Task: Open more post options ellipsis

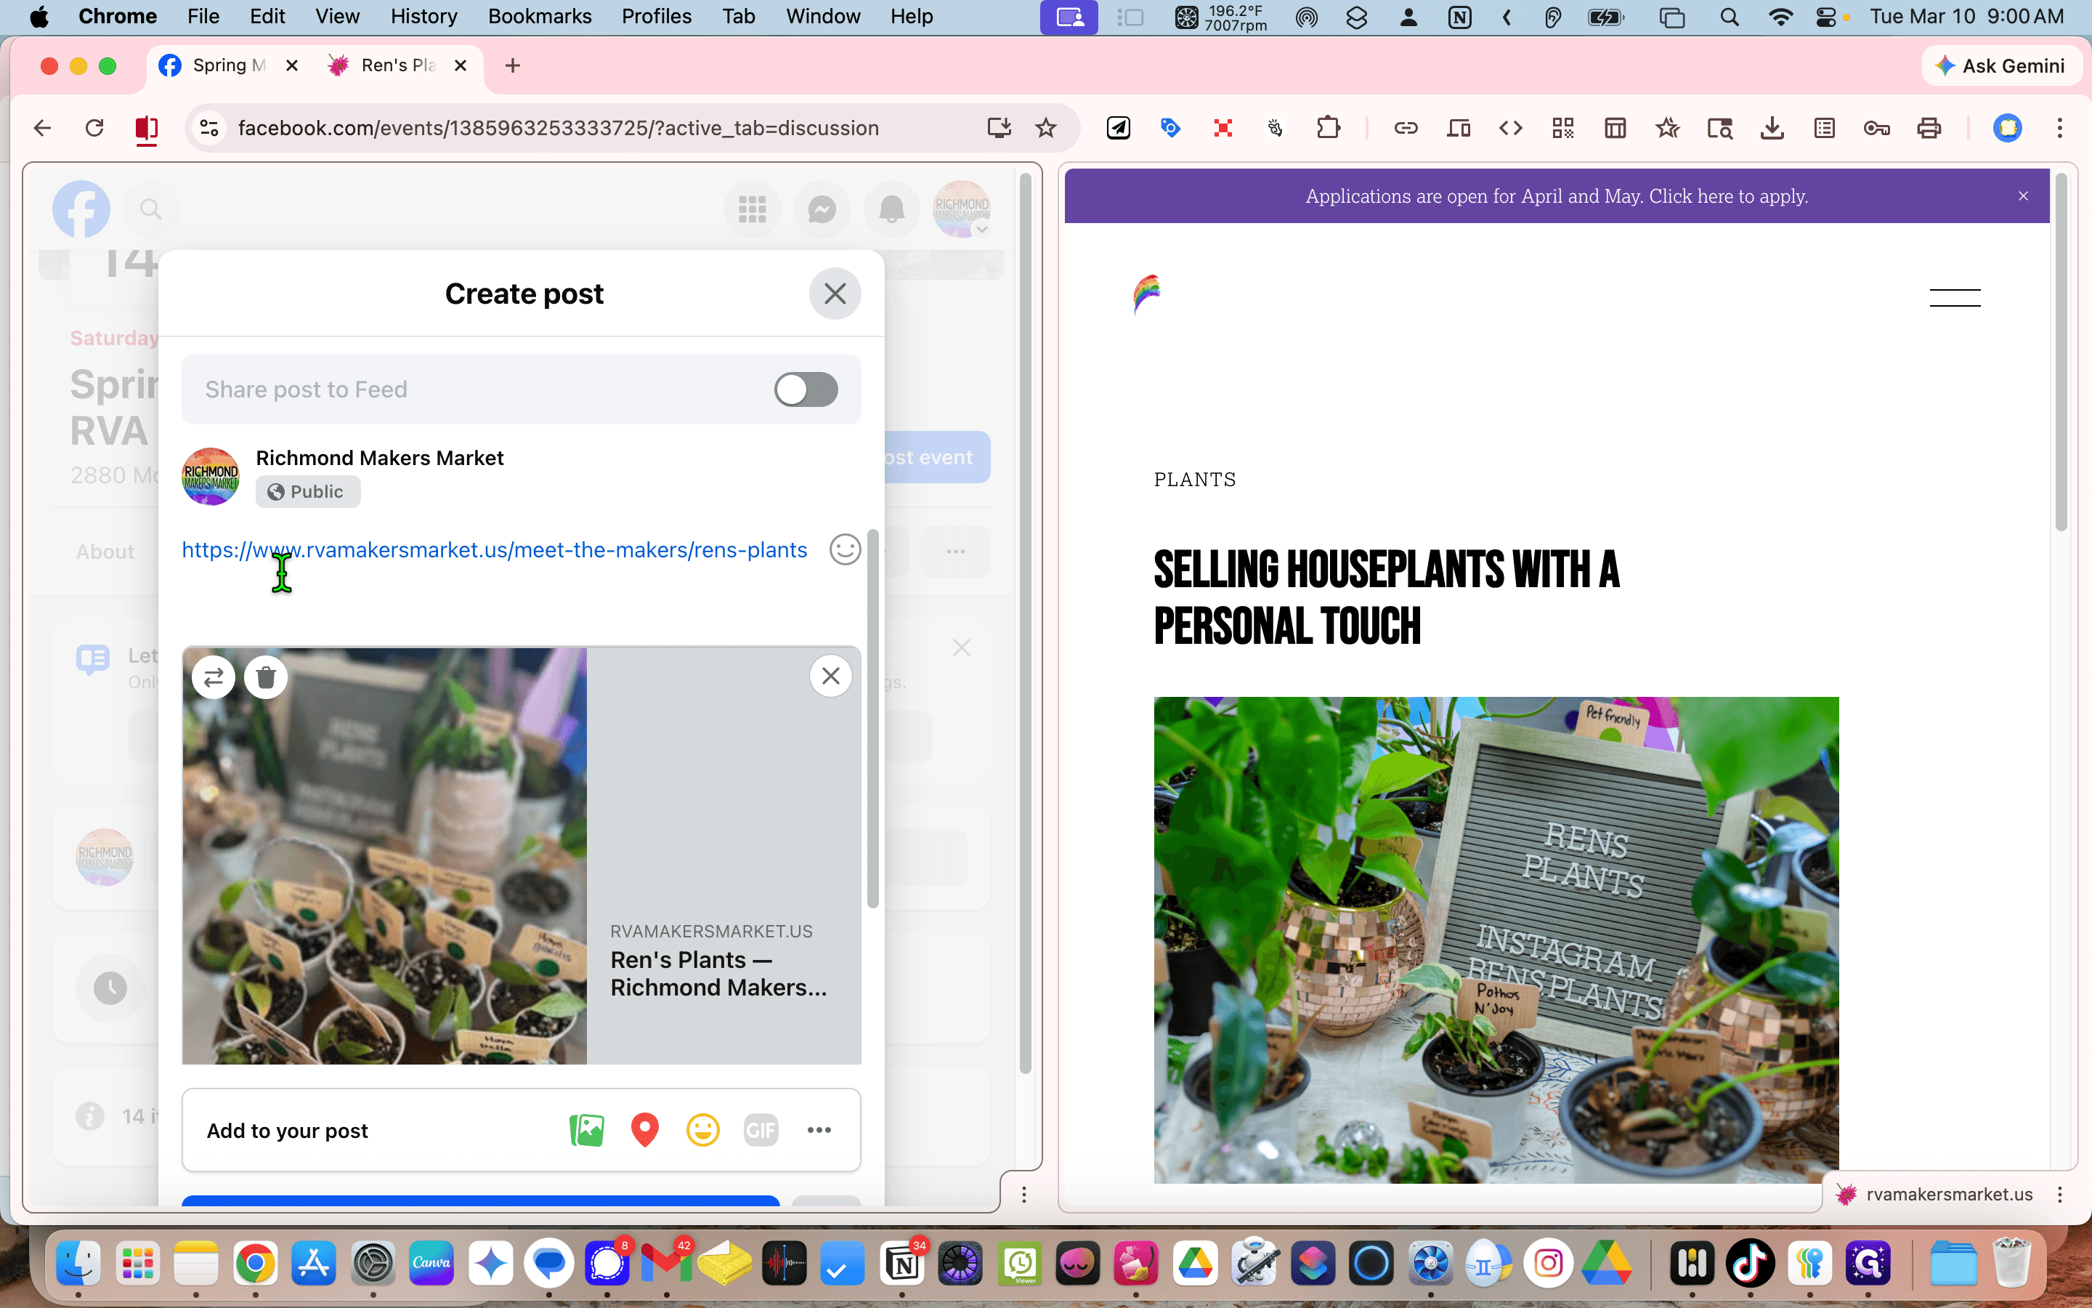Action: tap(819, 1130)
